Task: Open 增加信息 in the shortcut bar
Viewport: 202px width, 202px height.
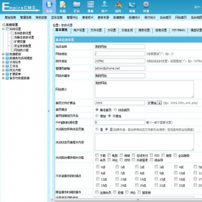Action: (x=10, y=18)
